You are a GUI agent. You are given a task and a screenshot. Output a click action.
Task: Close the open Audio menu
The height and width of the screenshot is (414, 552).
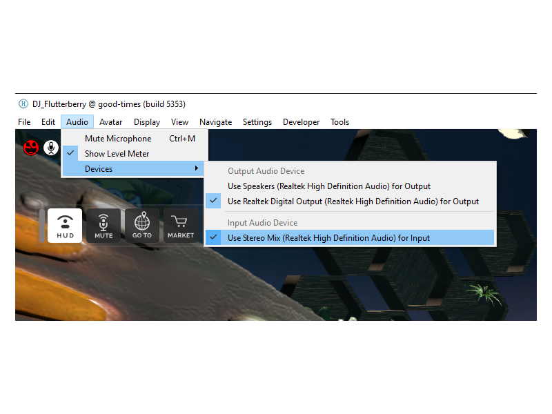[x=77, y=122]
